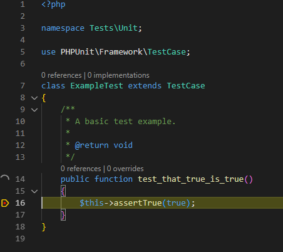The height and width of the screenshot is (252, 283).
Task: Click TestCase in the use statement on line 5
Action: tap(167, 52)
